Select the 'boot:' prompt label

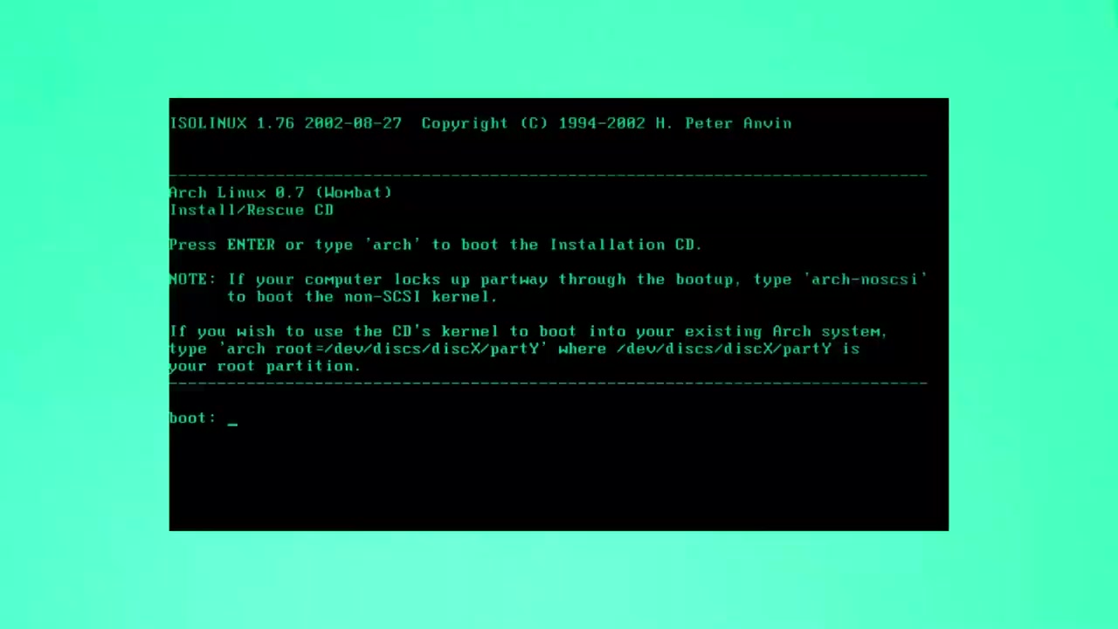point(193,418)
